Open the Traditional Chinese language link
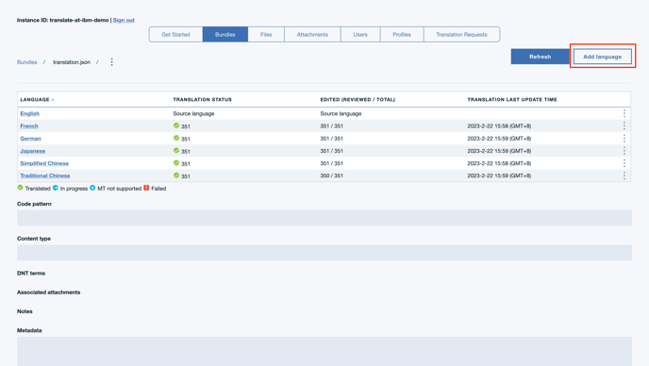This screenshot has height=366, width=649. (x=45, y=175)
